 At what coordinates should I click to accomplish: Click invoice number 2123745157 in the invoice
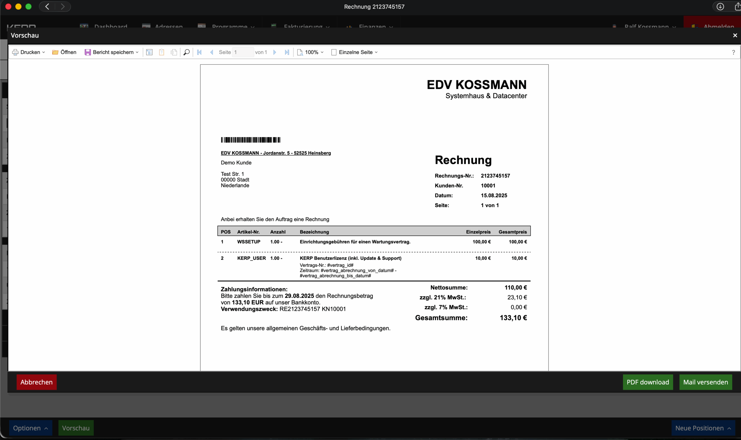point(495,175)
